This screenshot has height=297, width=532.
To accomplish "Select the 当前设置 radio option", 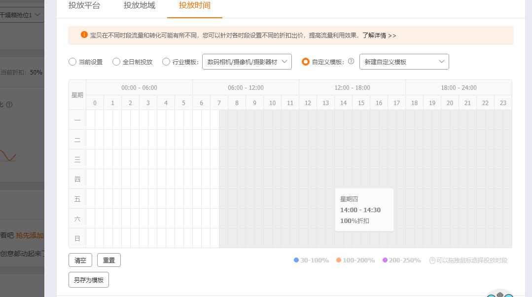I will point(72,62).
